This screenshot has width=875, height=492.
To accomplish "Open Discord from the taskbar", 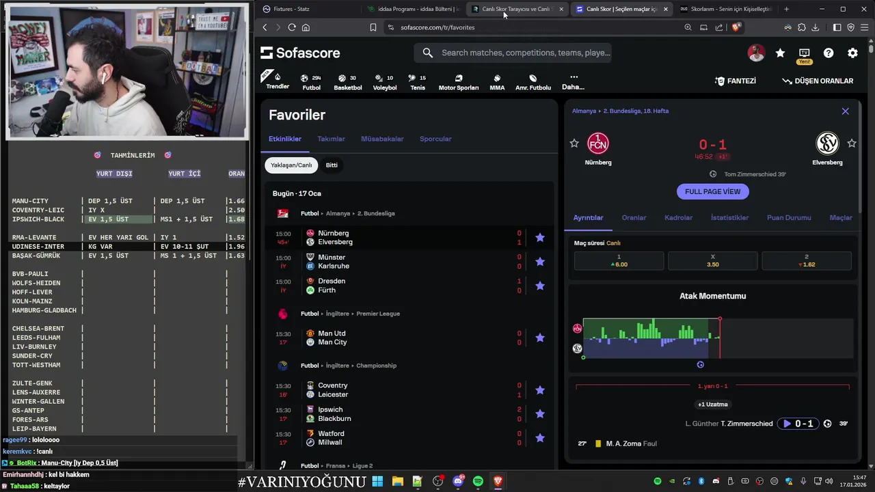I will [458, 481].
